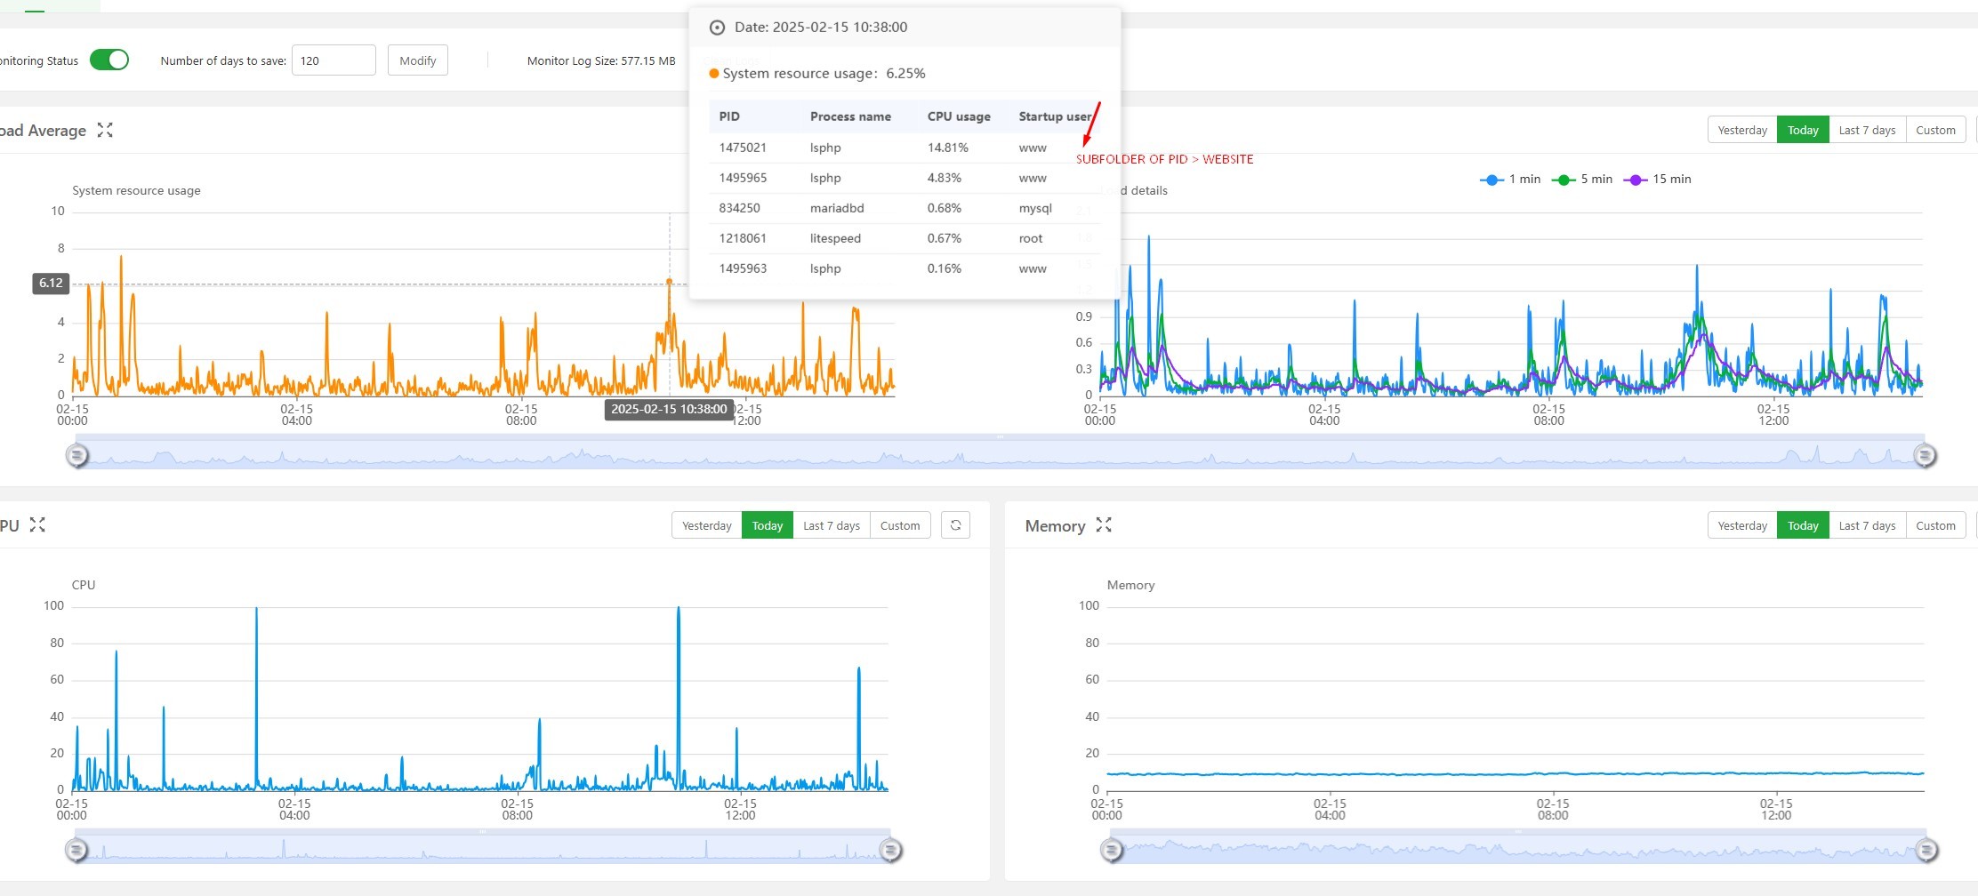This screenshot has height=896, width=1978.
Task: Show Yesterday's data for CPU chart
Action: coord(707,525)
